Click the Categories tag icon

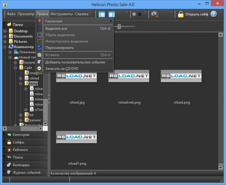[9, 135]
